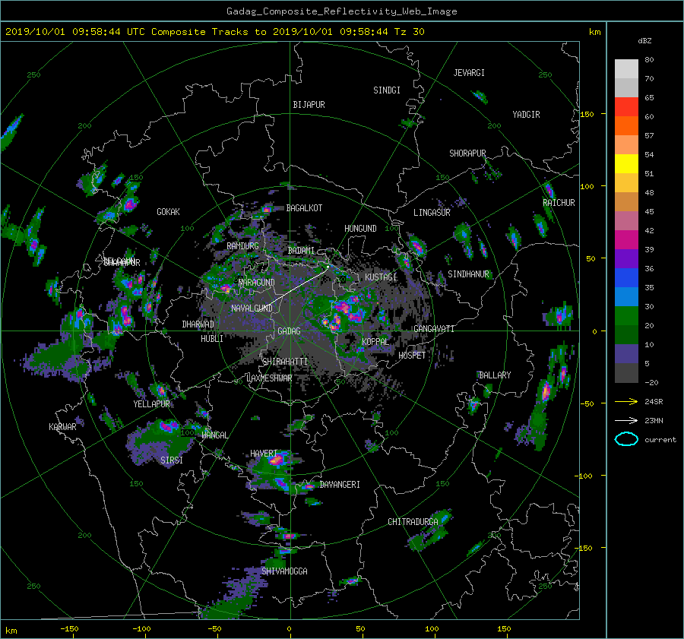
Task: Click the SINDHANUR city label
Action: (468, 274)
